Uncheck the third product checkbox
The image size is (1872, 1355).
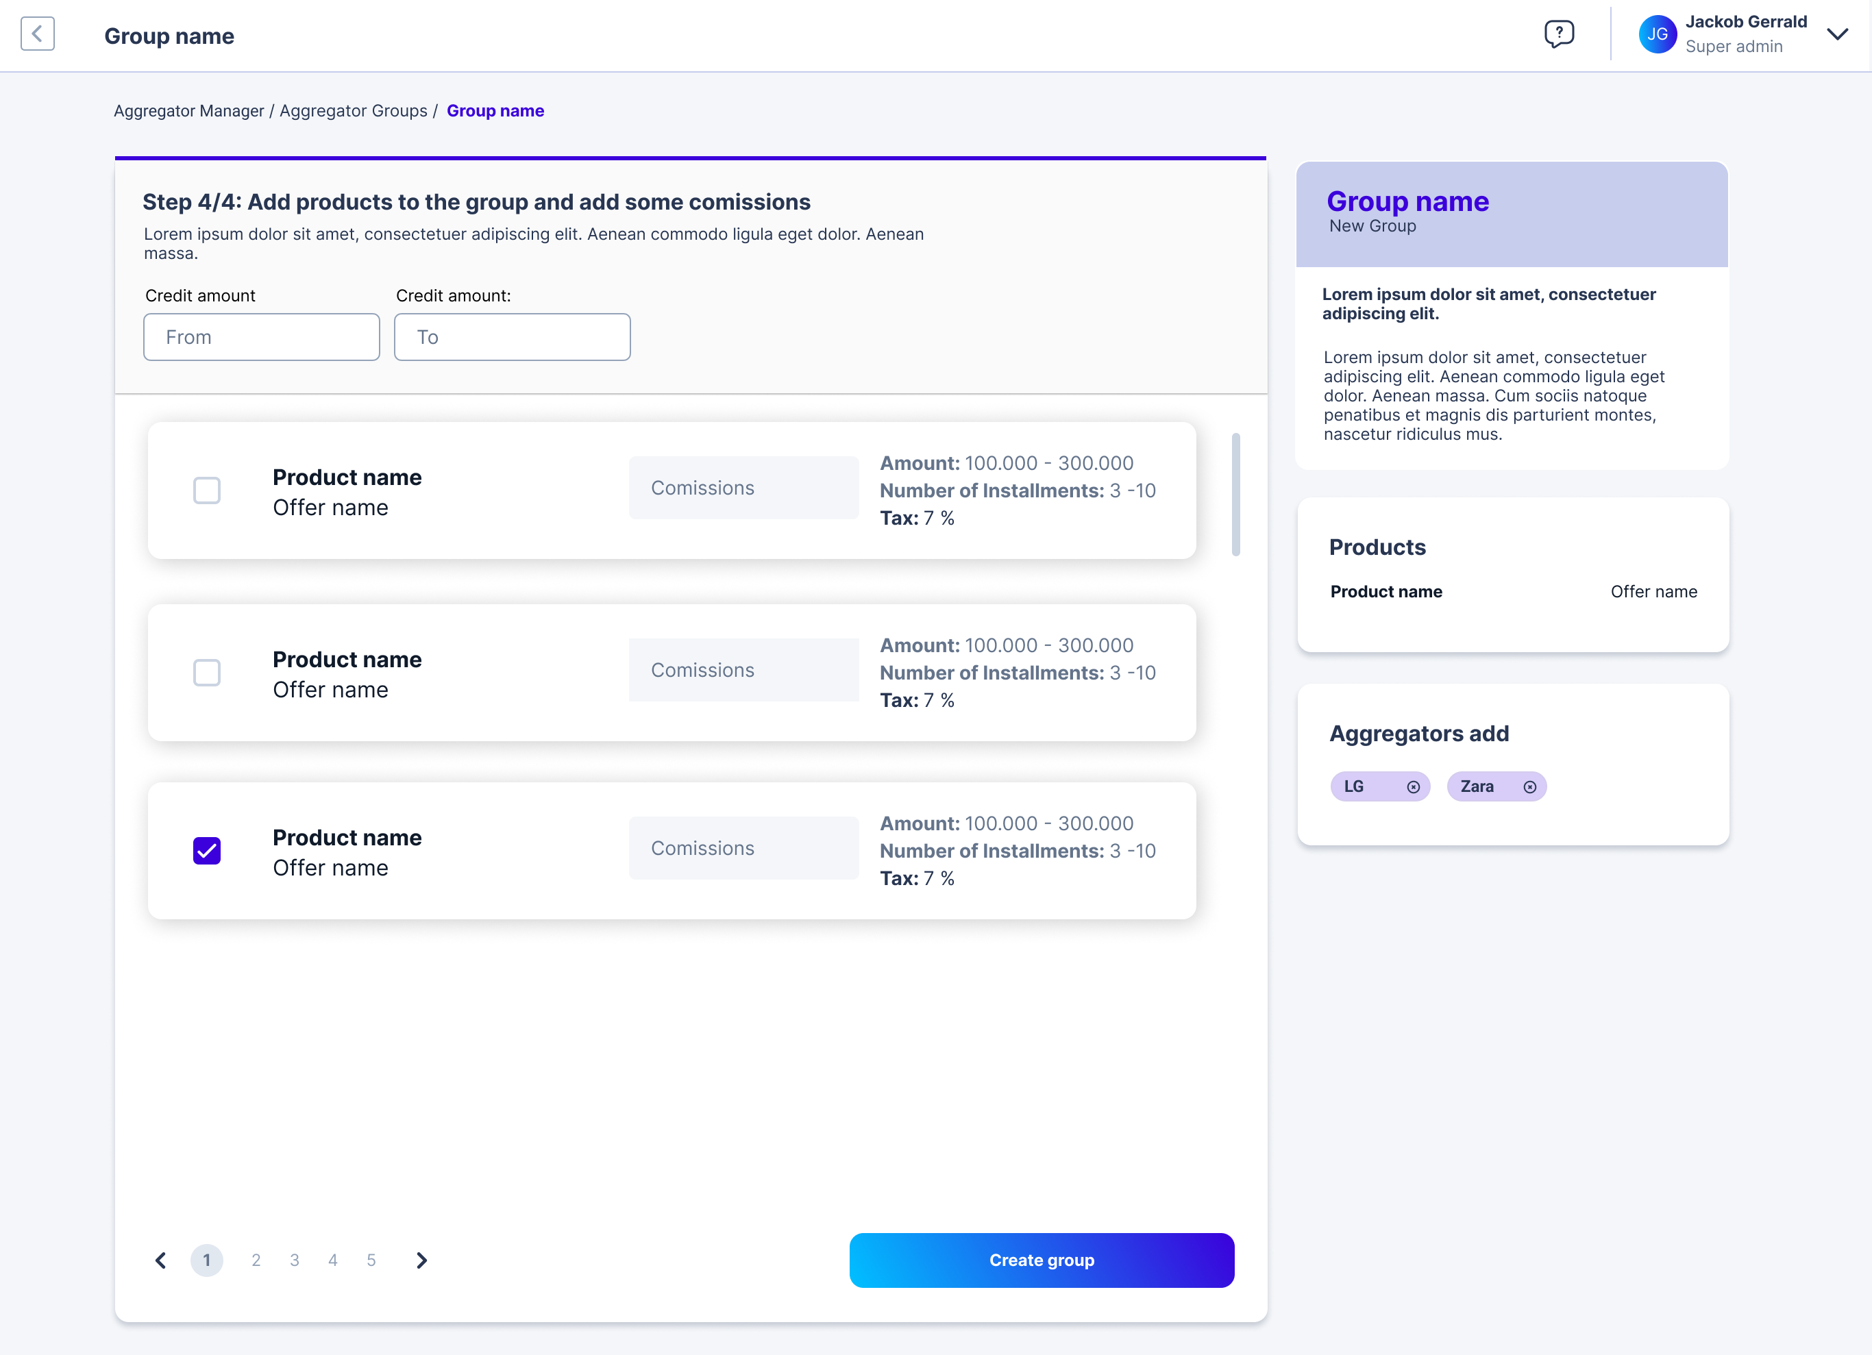(206, 851)
